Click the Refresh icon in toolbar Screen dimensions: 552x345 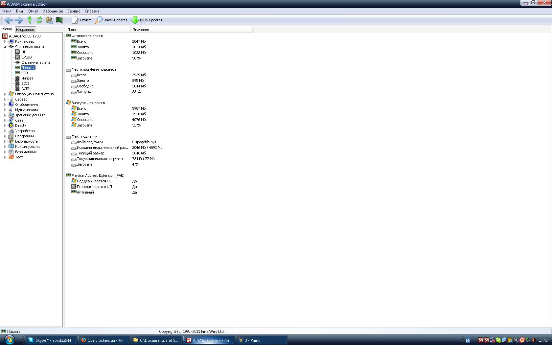click(x=39, y=20)
